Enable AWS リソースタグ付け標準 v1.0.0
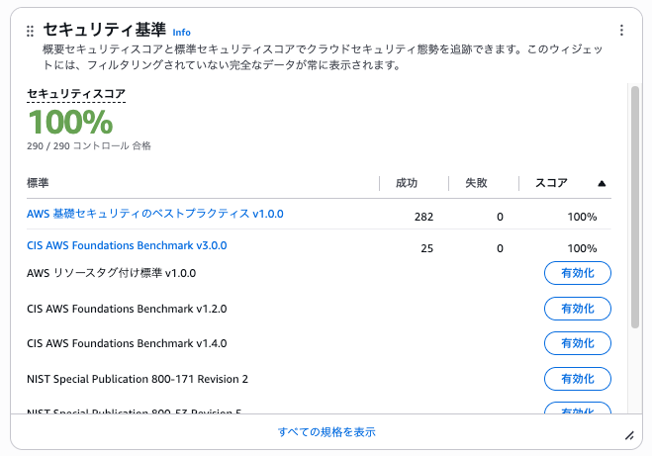Image resolution: width=652 pixels, height=456 pixels. pos(578,273)
